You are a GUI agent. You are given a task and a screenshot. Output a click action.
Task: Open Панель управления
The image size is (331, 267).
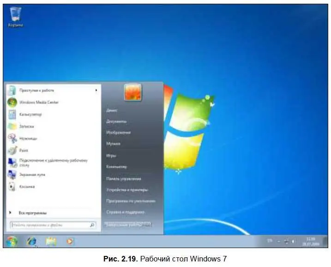[x=124, y=179]
